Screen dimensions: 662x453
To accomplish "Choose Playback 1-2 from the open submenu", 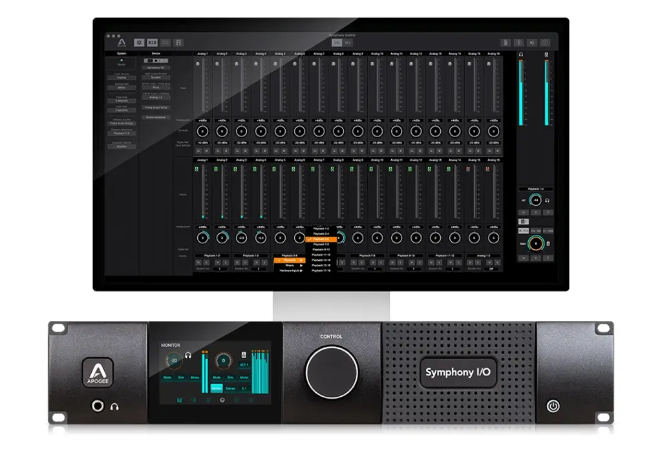I will tap(321, 228).
